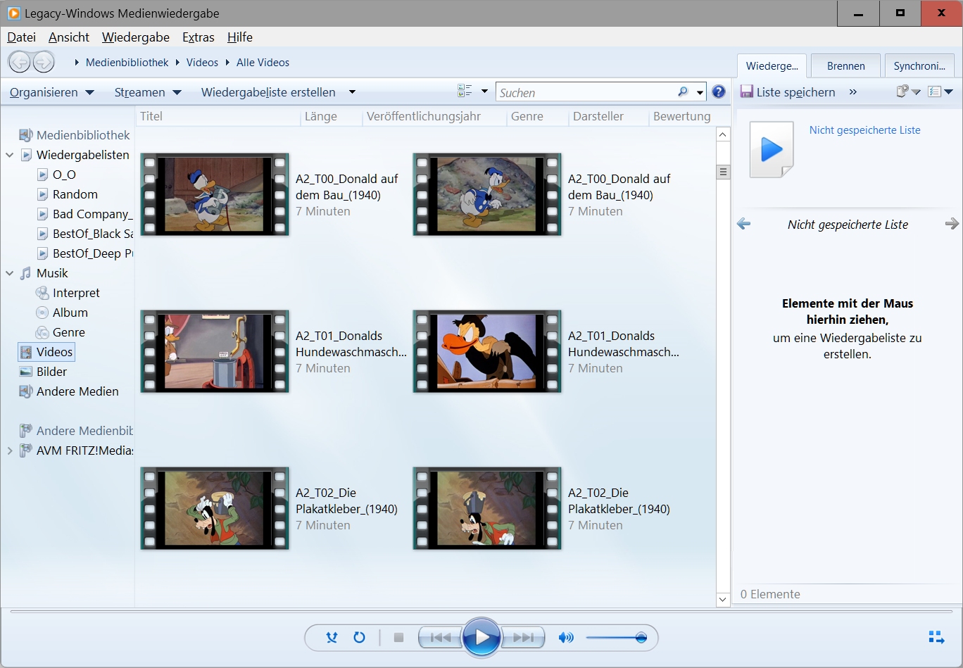The width and height of the screenshot is (963, 668).
Task: Expand the AVM FRITZ!Mediaserver node
Action: point(9,450)
